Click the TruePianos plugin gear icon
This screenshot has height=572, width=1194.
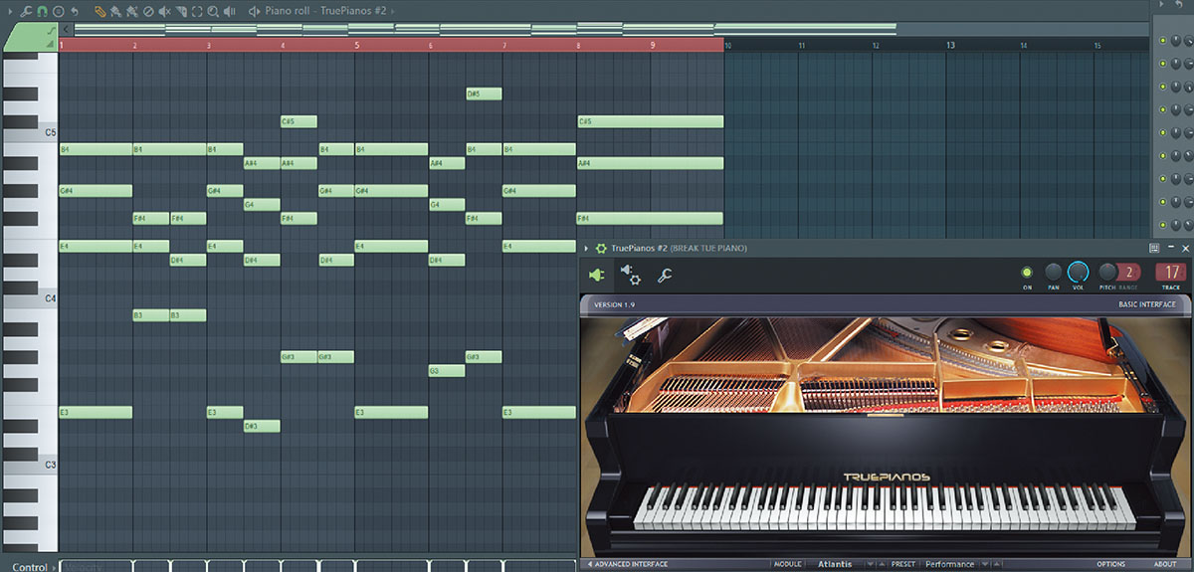(x=601, y=248)
